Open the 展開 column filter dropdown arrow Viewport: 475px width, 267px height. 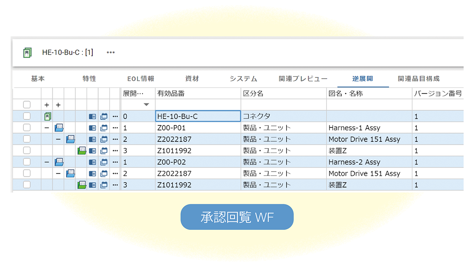click(147, 105)
